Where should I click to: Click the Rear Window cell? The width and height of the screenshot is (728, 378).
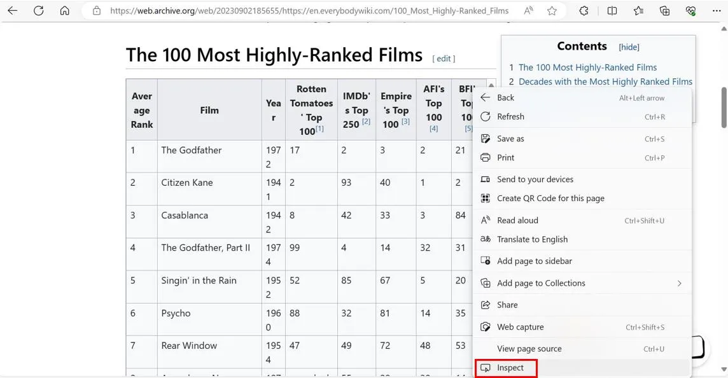point(209,352)
